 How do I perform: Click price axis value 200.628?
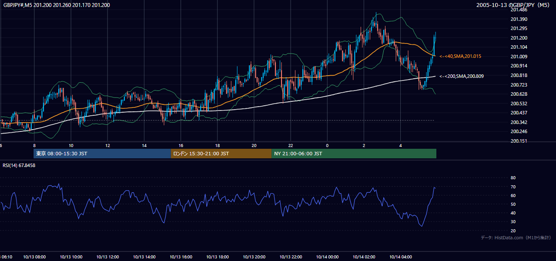coord(519,94)
